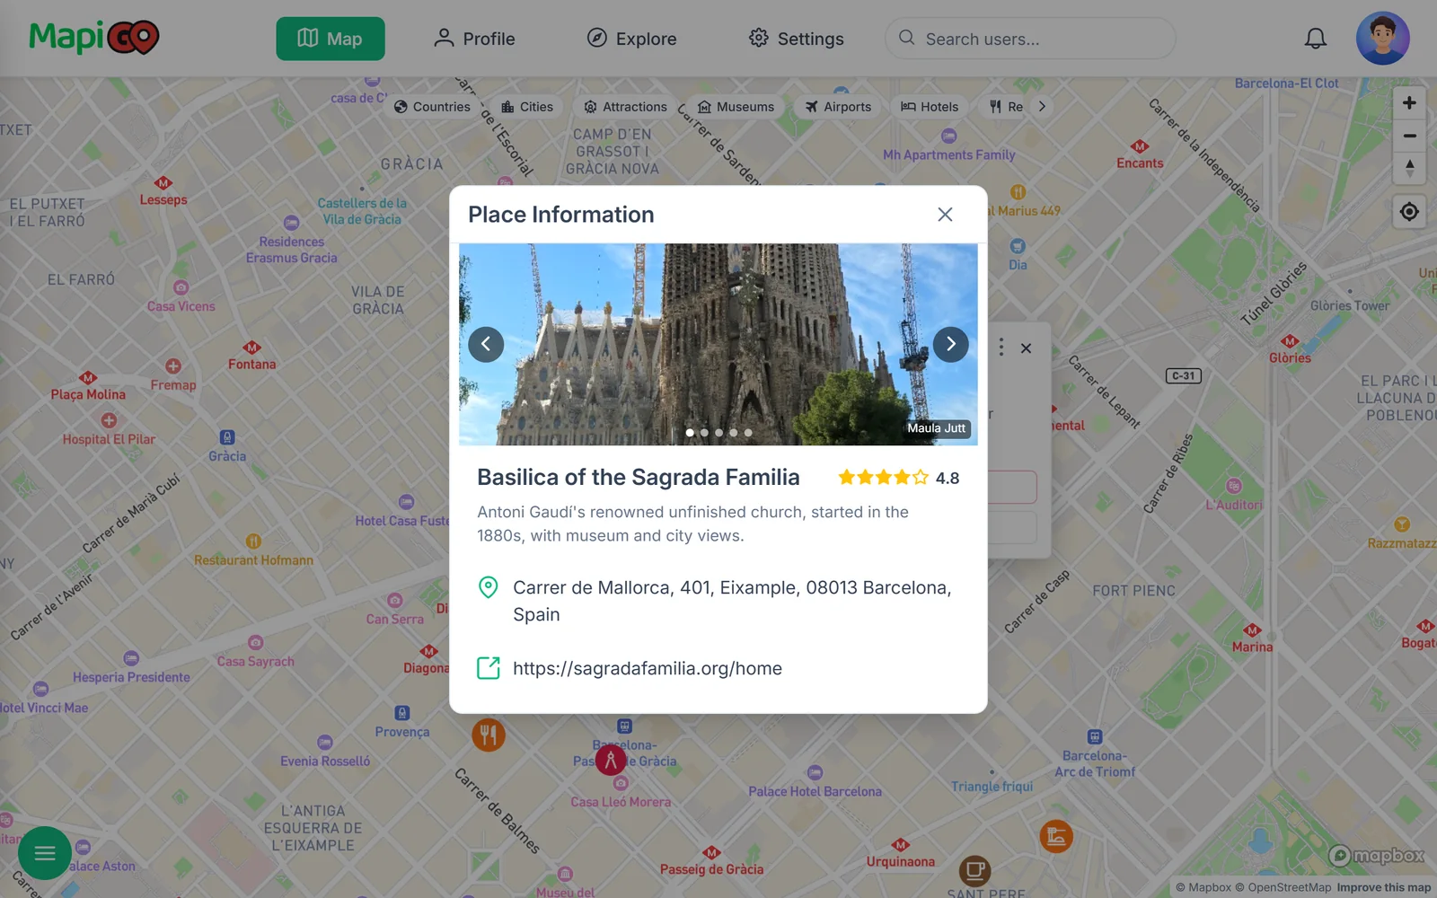Viewport: 1437px width, 898px height.
Task: Open the Profile tab
Action: coord(474,39)
